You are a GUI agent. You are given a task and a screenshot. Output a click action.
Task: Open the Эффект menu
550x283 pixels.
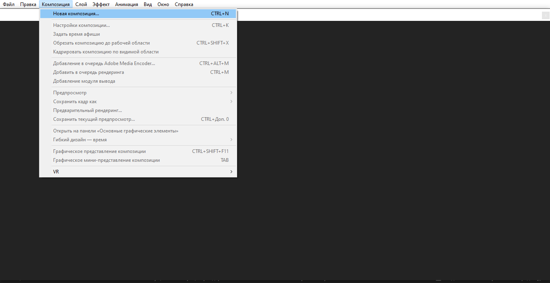(101, 4)
